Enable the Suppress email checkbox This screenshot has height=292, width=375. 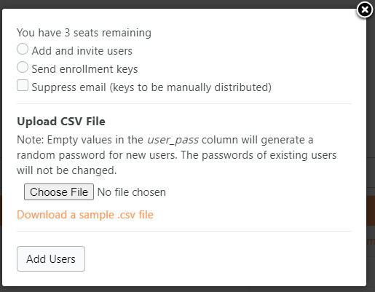click(23, 85)
